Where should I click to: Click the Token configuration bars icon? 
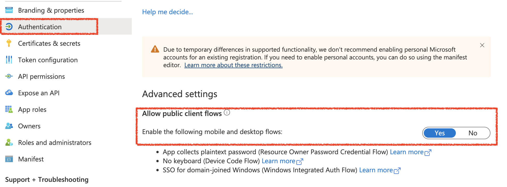(x=9, y=60)
